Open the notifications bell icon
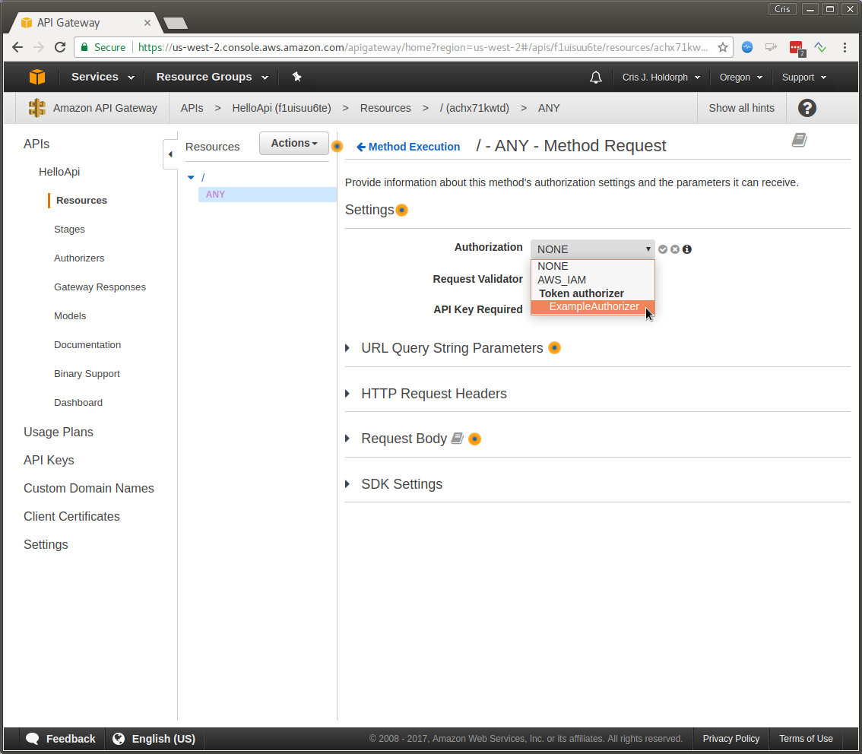 click(595, 78)
